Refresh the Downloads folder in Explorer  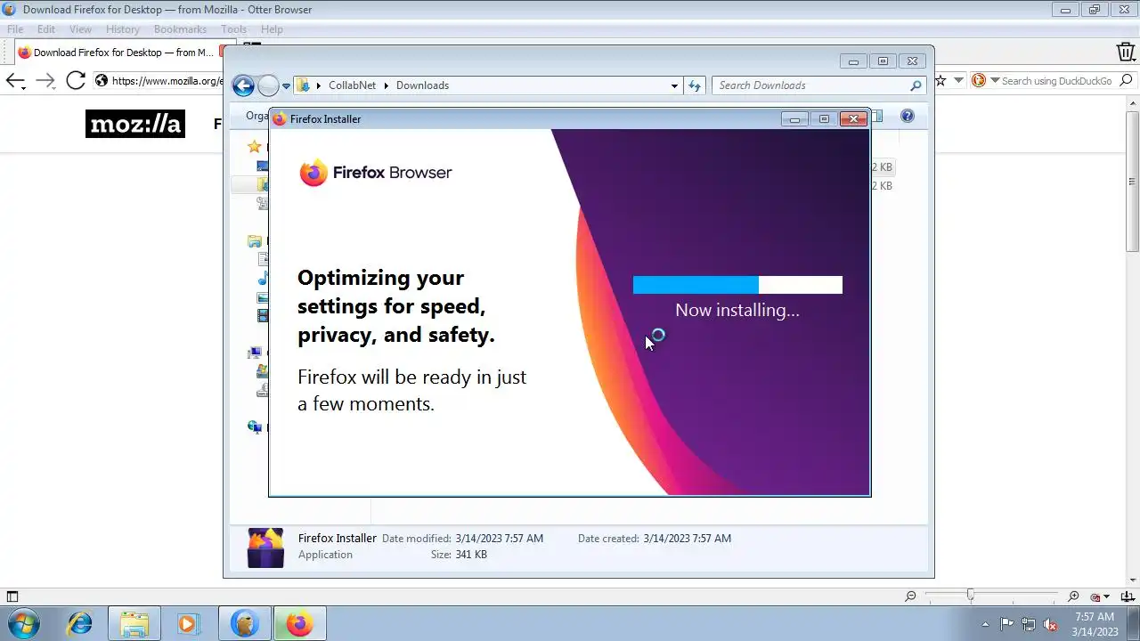pos(696,85)
